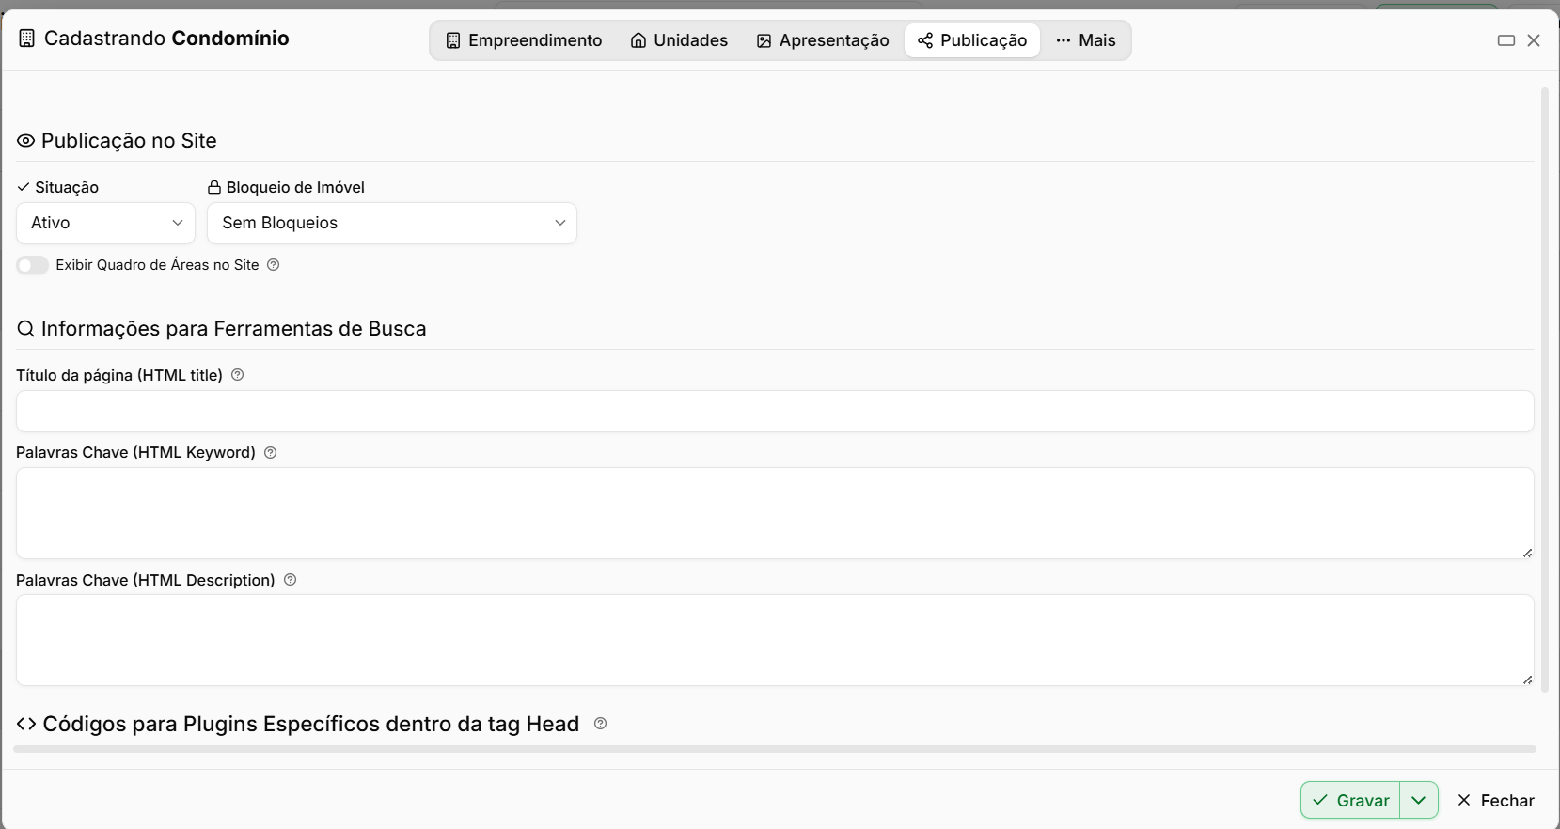Click the Fechar button
The image size is (1560, 829).
point(1495,800)
